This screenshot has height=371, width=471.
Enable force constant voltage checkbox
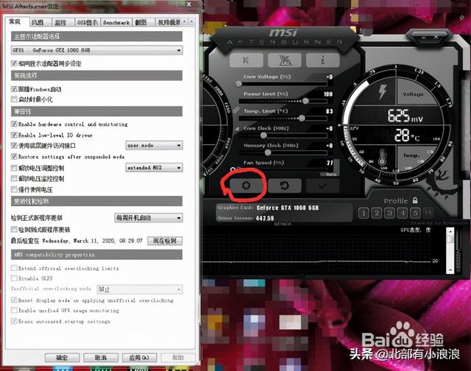pyautogui.click(x=14, y=189)
